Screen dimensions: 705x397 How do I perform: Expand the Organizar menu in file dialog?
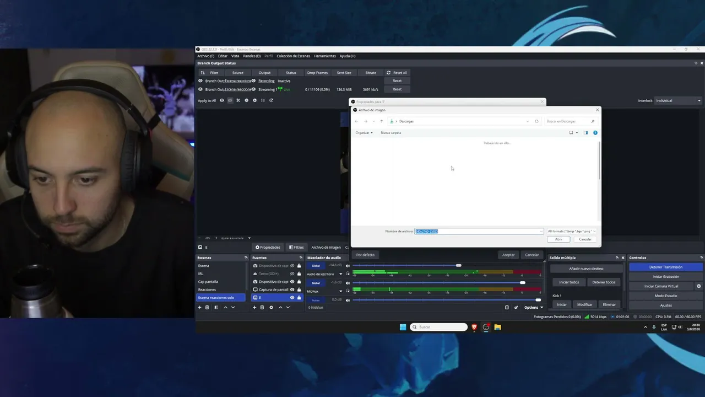click(x=364, y=133)
